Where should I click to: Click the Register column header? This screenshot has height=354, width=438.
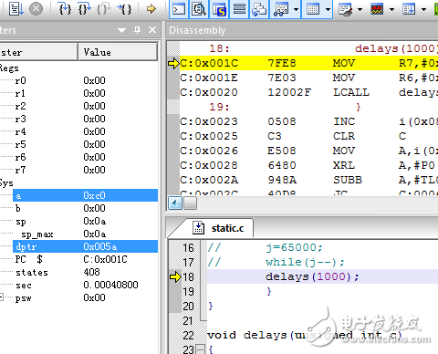pos(38,52)
